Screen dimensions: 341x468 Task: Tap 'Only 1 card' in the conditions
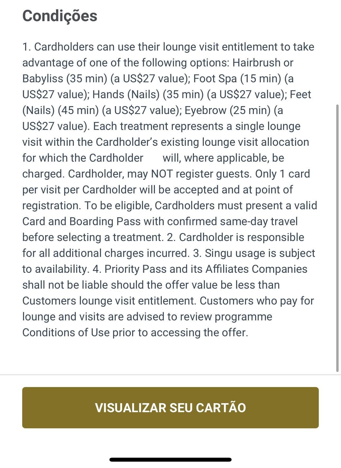tap(283, 174)
